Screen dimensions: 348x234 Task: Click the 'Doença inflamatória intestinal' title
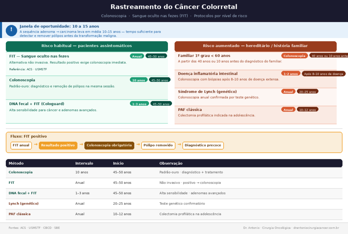tap(208, 73)
